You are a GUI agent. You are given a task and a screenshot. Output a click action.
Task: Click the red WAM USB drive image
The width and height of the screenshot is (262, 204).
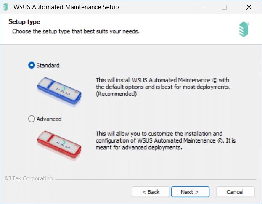click(x=59, y=146)
